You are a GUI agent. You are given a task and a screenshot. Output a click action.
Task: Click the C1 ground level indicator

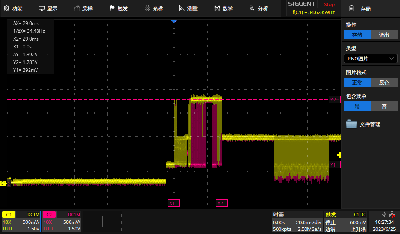tap(4, 183)
